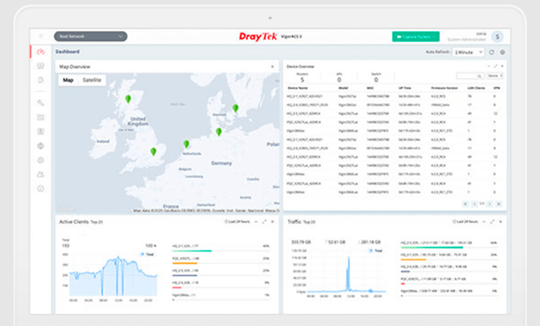Close the Traffic panel
Screen dimensions: 540x326
click(500, 222)
